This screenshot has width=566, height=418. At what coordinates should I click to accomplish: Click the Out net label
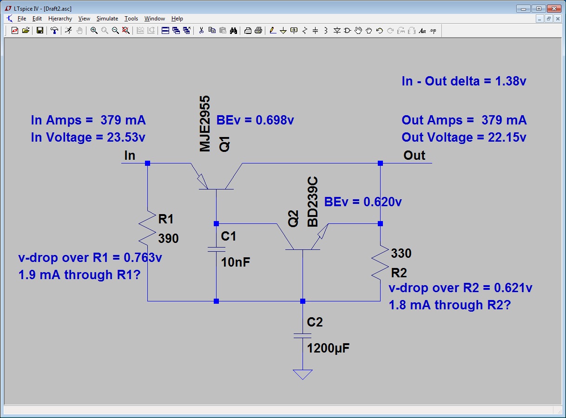[x=415, y=155]
